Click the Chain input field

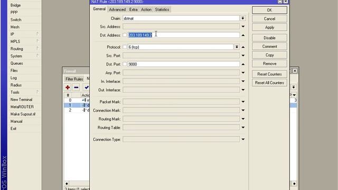coord(181,18)
